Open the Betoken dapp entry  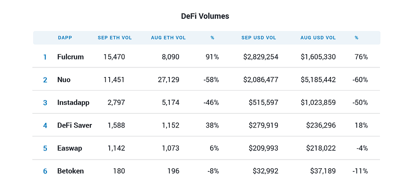pos(70,171)
